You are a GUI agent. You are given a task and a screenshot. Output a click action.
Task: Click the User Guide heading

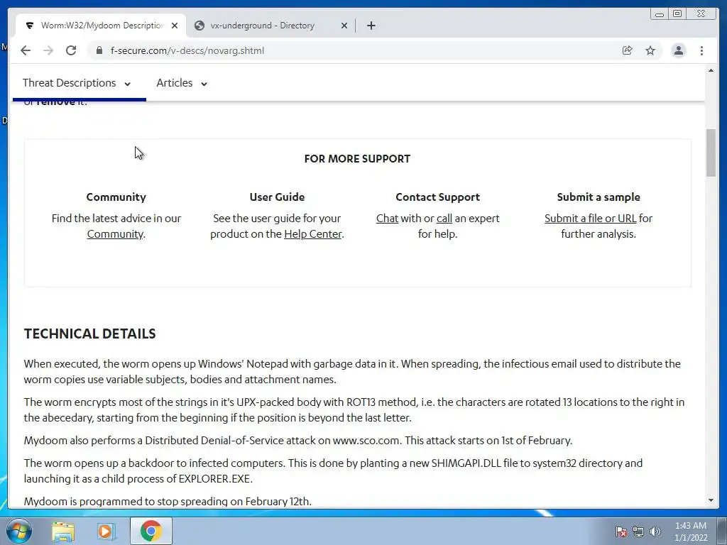pyautogui.click(x=278, y=197)
